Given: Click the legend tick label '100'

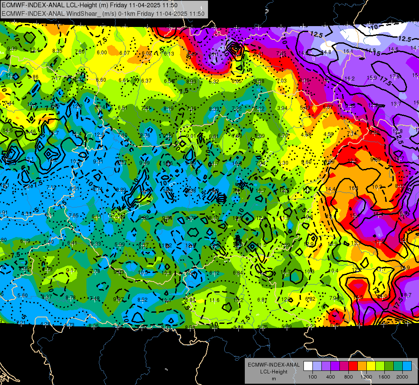Looking at the screenshot, I should pyautogui.click(x=312, y=377).
